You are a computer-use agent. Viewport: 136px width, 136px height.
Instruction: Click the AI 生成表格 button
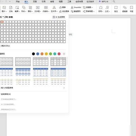[x=59, y=17]
